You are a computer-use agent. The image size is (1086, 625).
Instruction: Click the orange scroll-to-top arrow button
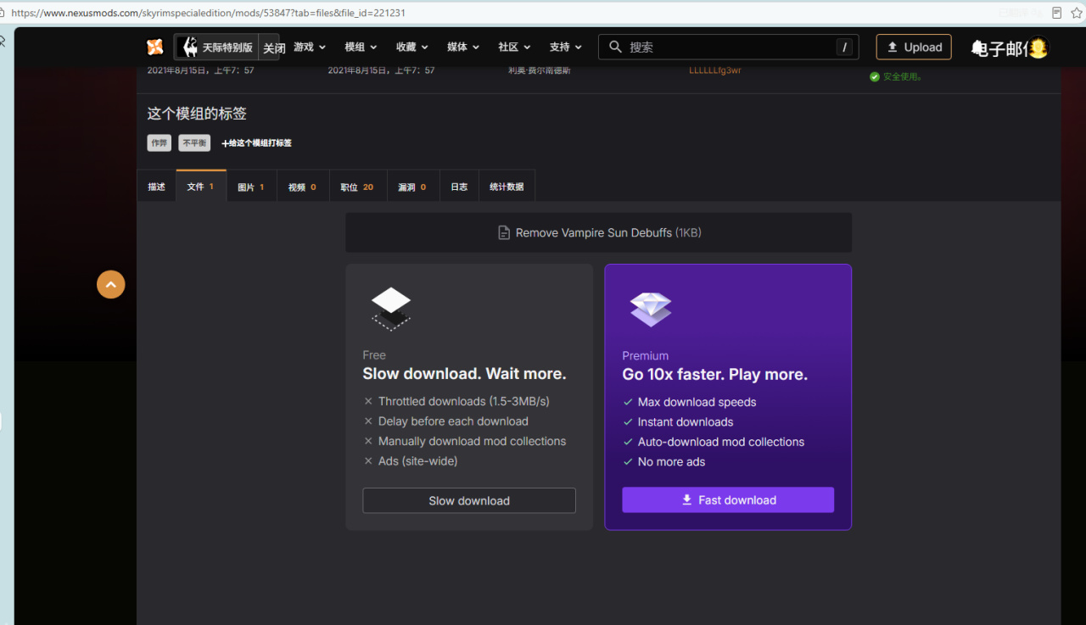coord(111,284)
